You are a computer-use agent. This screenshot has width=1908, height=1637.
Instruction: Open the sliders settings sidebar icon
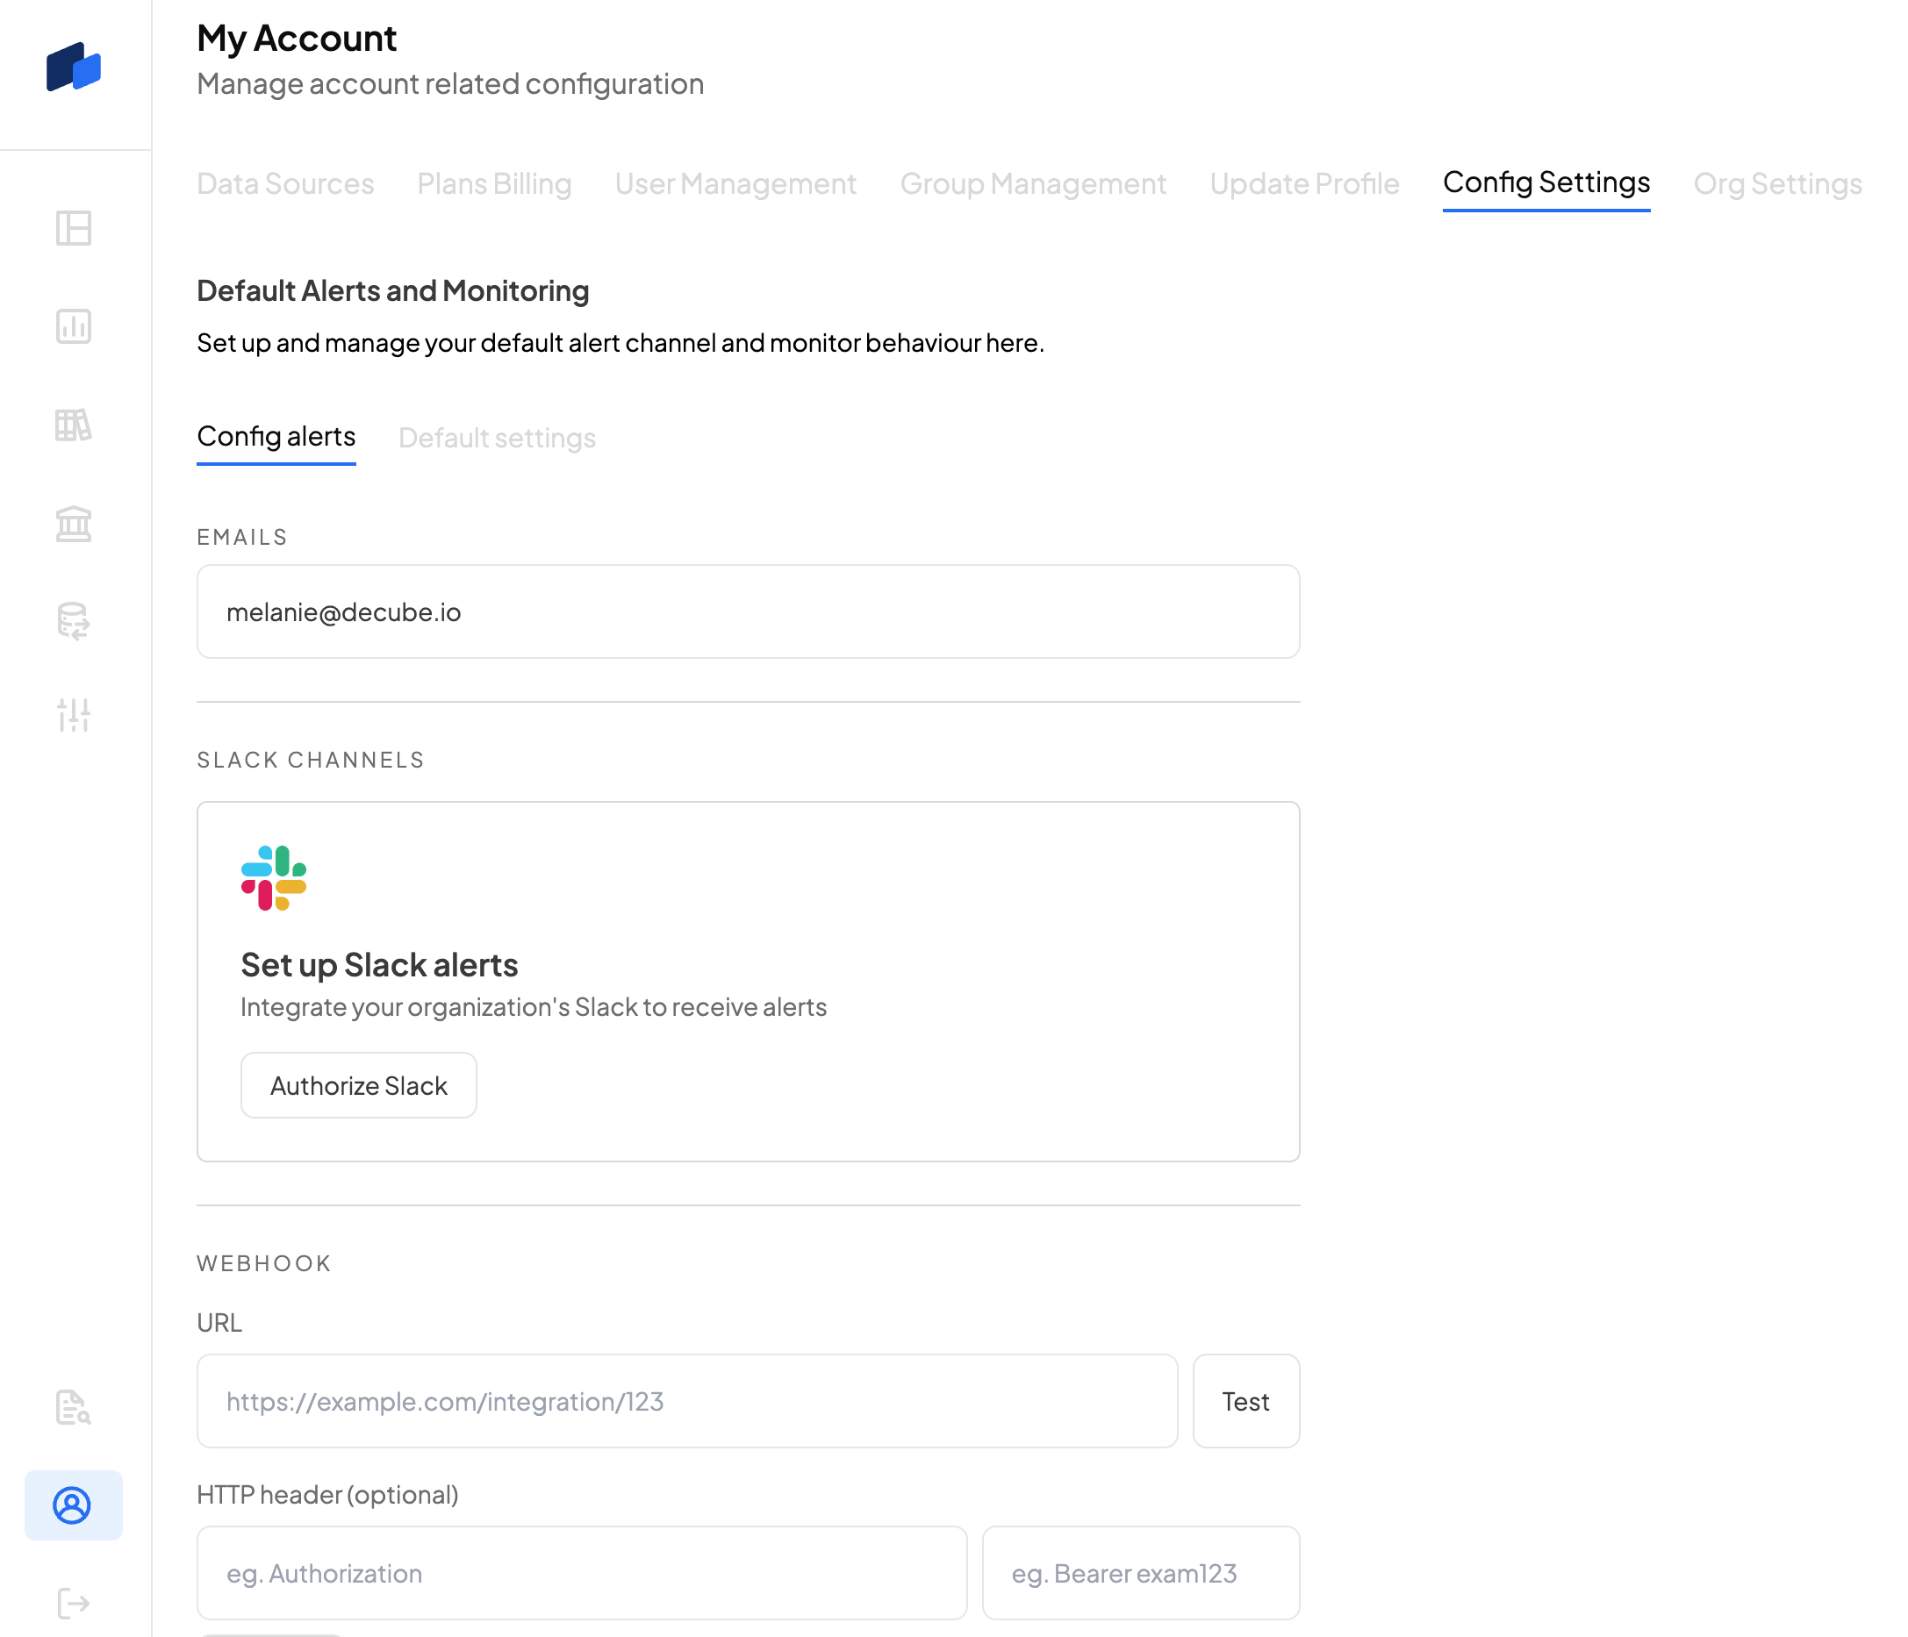point(74,714)
